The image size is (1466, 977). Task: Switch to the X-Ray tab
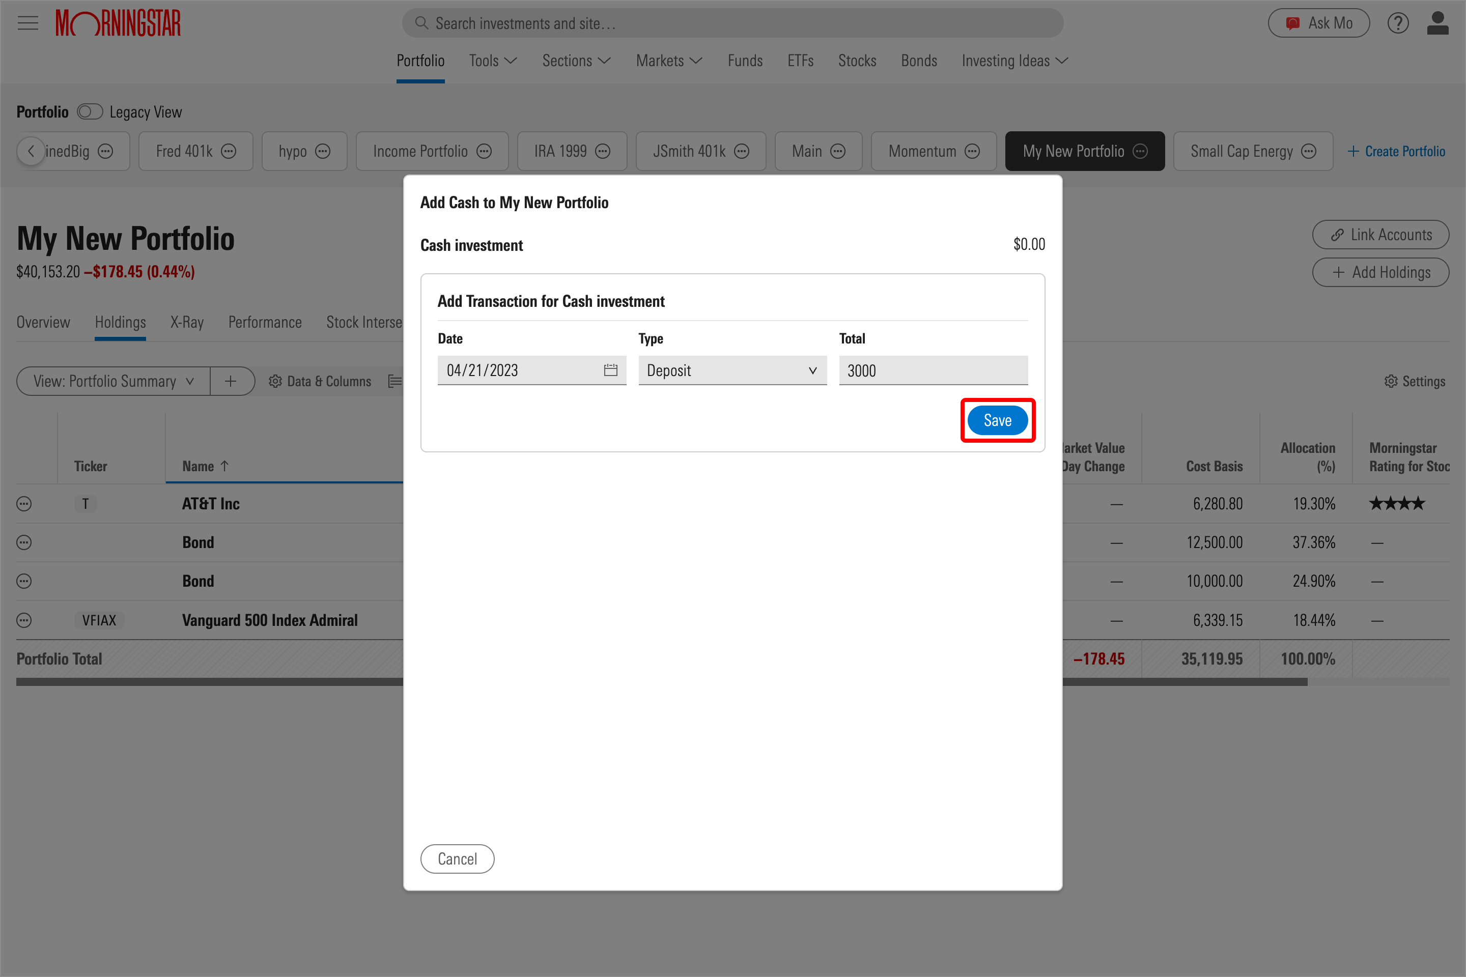click(187, 322)
